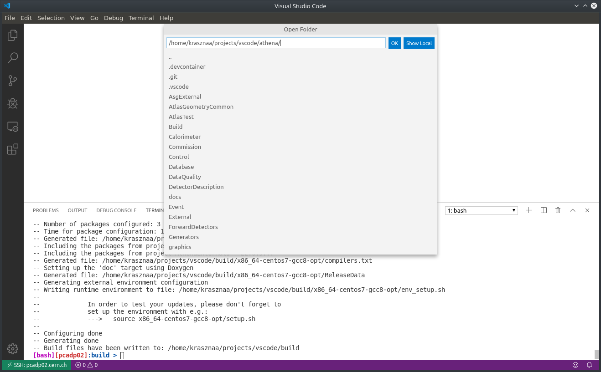Image resolution: width=601 pixels, height=372 pixels.
Task: Split the terminal panel
Action: point(544,210)
